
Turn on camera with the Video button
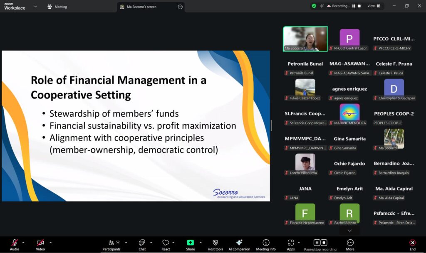[40, 243]
